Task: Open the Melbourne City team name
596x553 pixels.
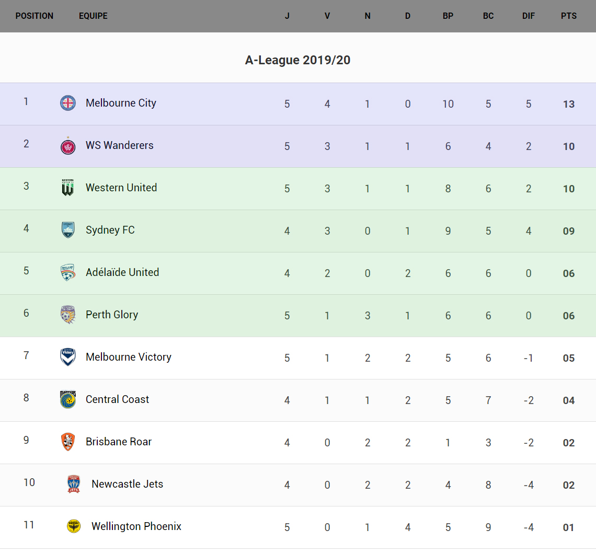Action: (121, 103)
